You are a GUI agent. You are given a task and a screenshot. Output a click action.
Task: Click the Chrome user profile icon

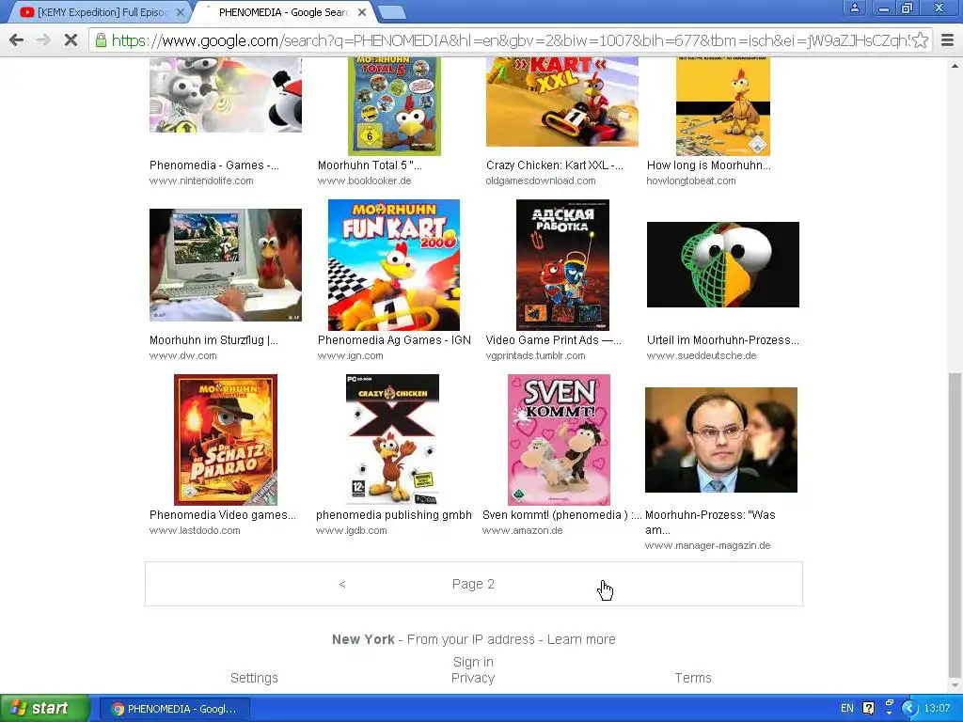tap(854, 8)
